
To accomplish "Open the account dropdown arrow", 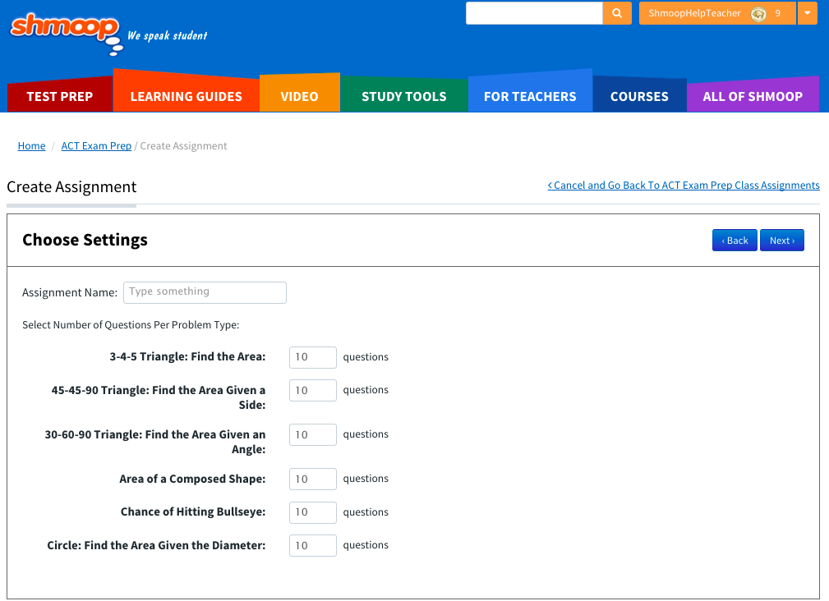I will pyautogui.click(x=808, y=13).
